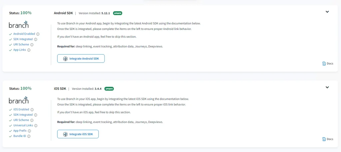This screenshot has height=152, width=341.
Task: Collapse the iOS SDK section chevron
Action: tap(327, 87)
